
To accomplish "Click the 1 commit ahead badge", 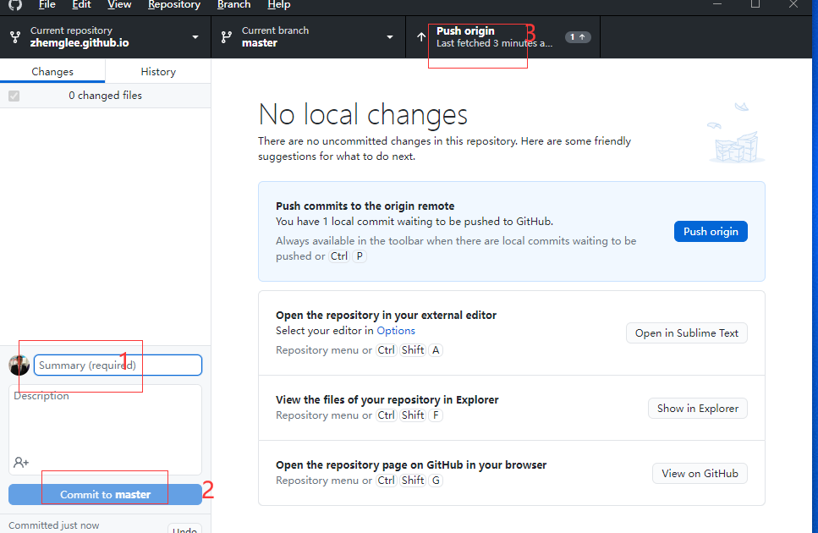I will pyautogui.click(x=578, y=37).
